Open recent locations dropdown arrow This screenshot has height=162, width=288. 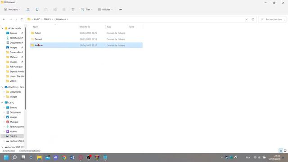point(16,19)
